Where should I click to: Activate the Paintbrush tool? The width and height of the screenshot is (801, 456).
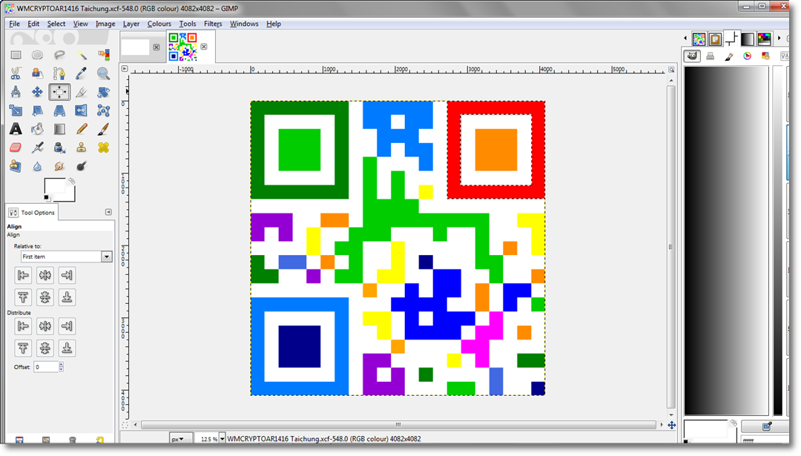(103, 129)
